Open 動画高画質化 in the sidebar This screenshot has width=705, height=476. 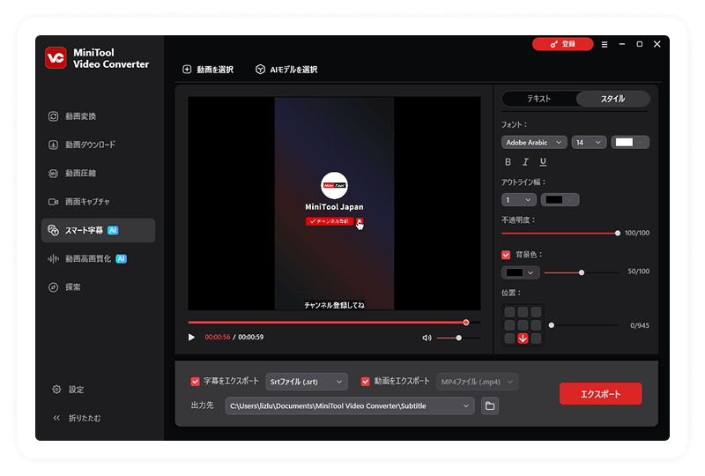pyautogui.click(x=87, y=258)
